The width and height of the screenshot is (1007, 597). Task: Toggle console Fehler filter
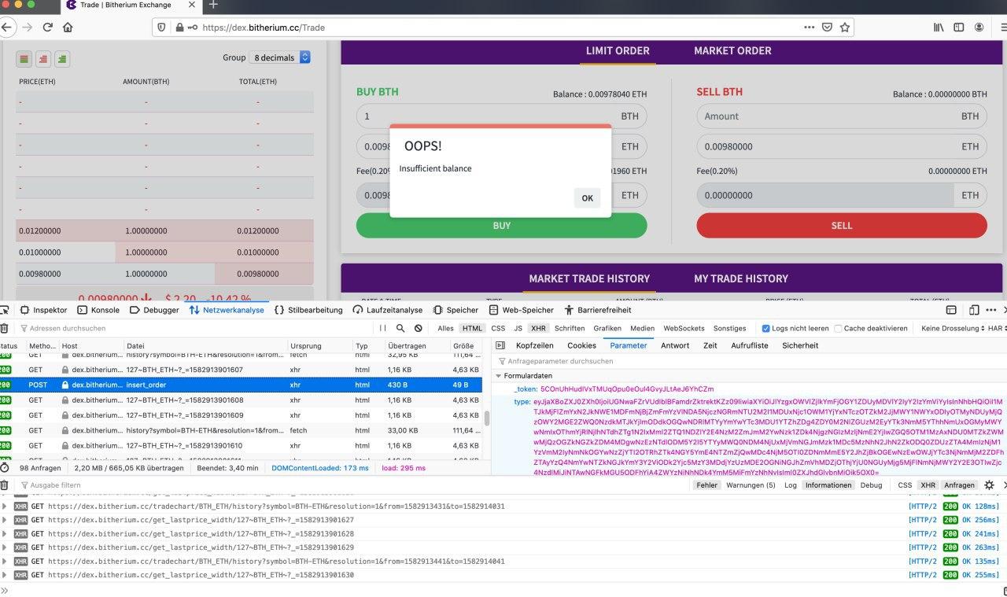[707, 485]
